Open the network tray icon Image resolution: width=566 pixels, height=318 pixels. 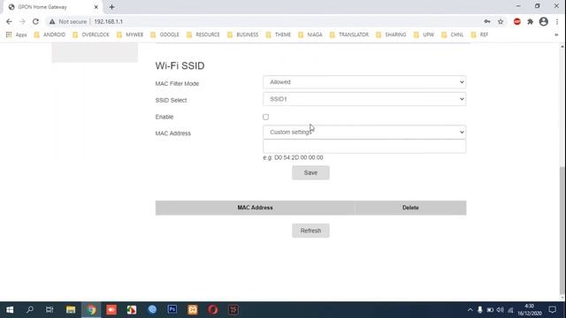(x=510, y=310)
